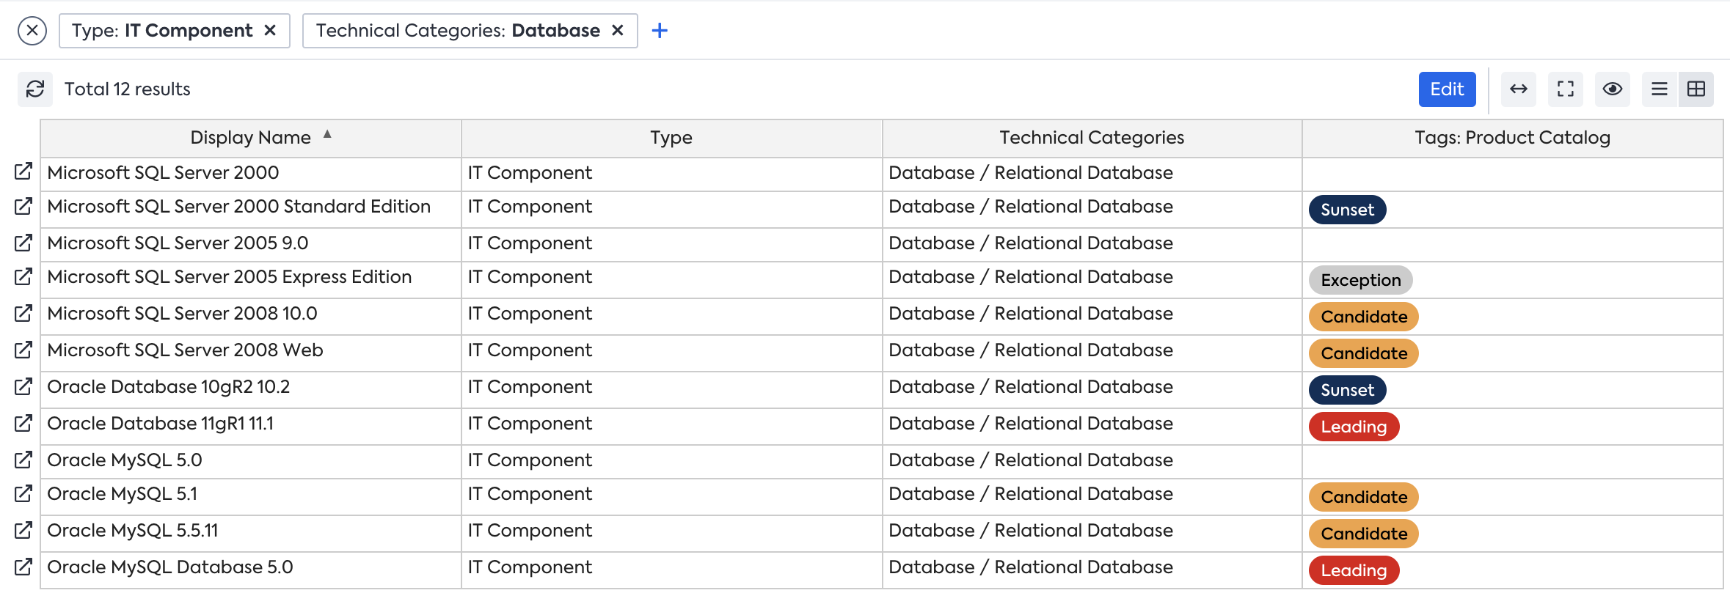Select Oracle MySQL Database 5.0 name cell
Viewport: 1730px width, 604px height.
point(251,570)
